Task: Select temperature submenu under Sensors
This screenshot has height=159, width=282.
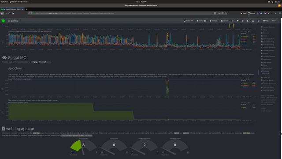Action: pyautogui.click(x=266, y=74)
